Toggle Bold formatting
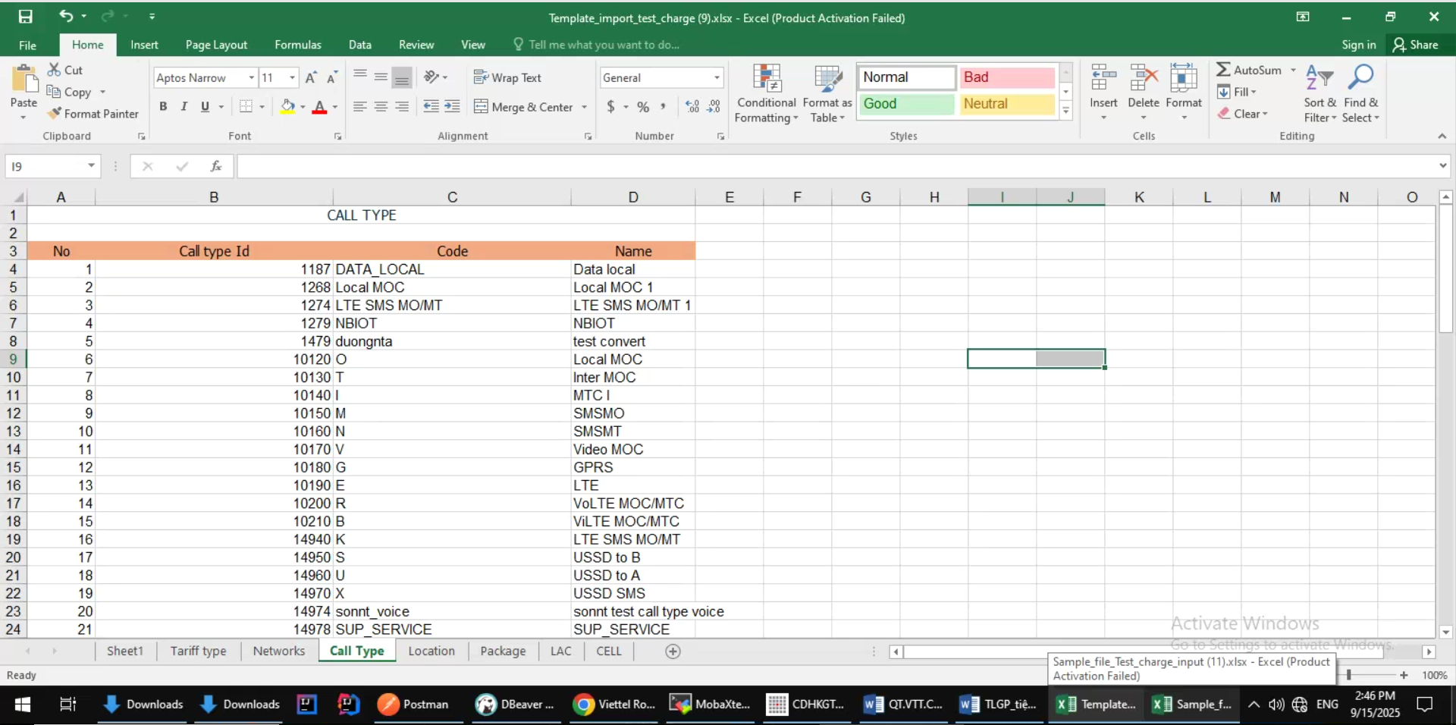This screenshot has width=1456, height=725. point(163,107)
